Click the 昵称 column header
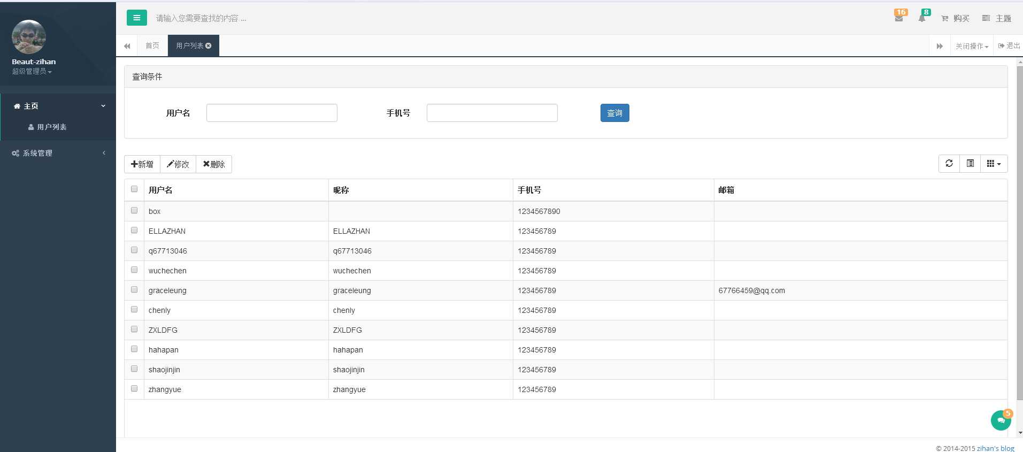This screenshot has width=1023, height=452. click(420, 190)
